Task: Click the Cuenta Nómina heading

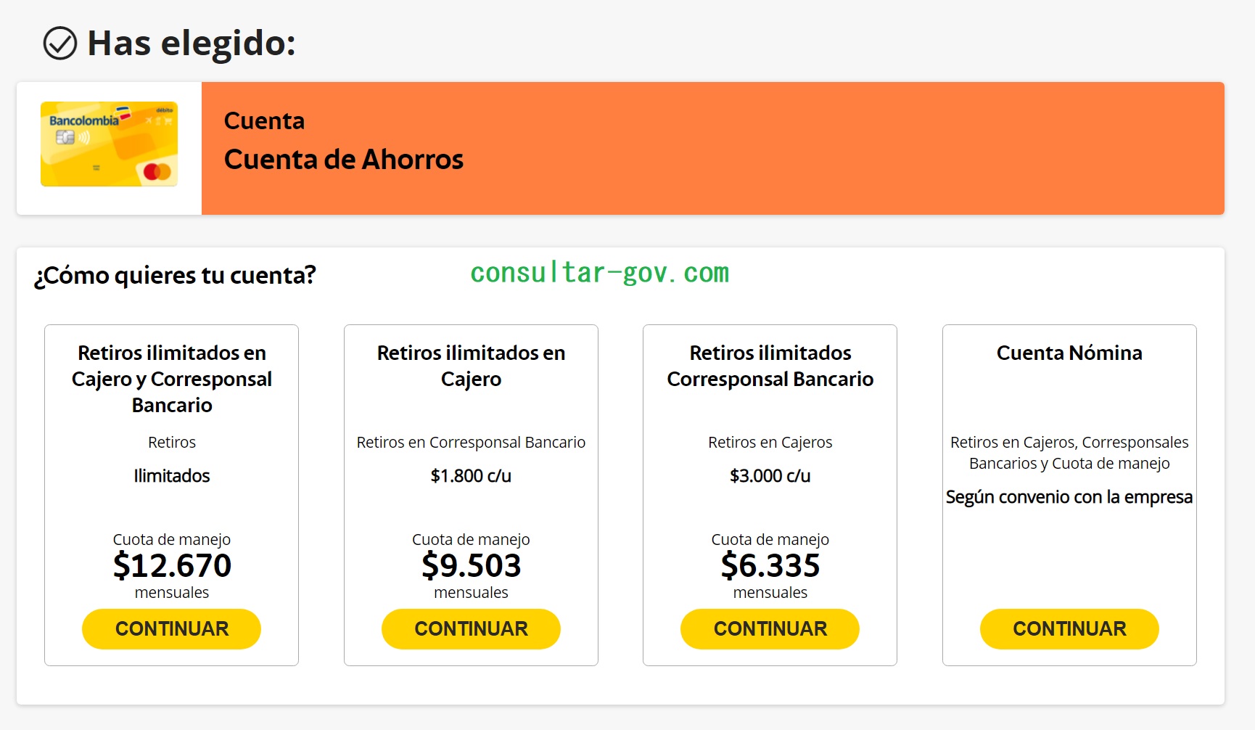Action: pos(1069,353)
